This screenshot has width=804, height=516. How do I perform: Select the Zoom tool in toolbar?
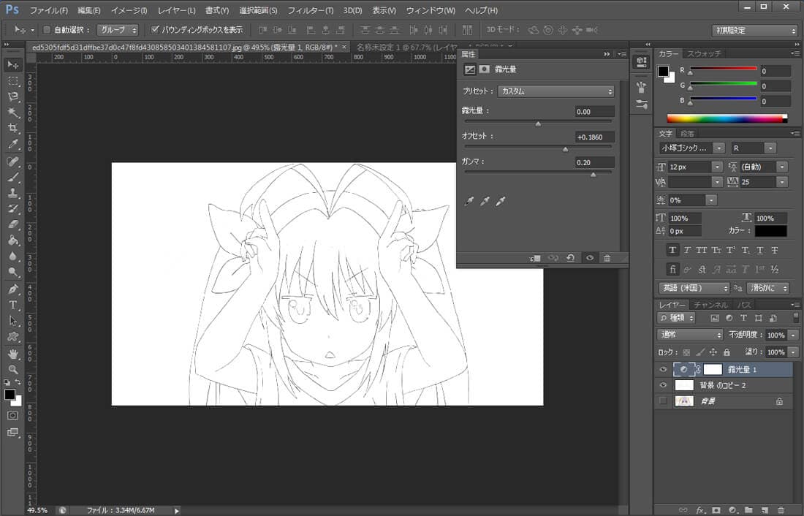click(13, 369)
